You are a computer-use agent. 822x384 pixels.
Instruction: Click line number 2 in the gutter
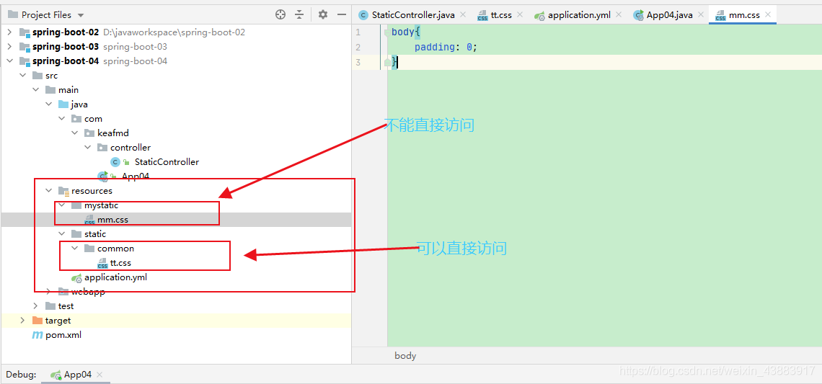click(x=358, y=47)
